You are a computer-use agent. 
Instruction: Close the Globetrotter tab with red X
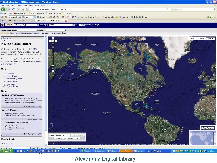click(66, 21)
